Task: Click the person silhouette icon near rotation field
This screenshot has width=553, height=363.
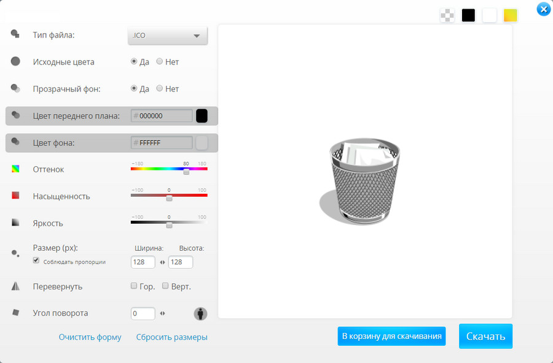Action: 202,313
